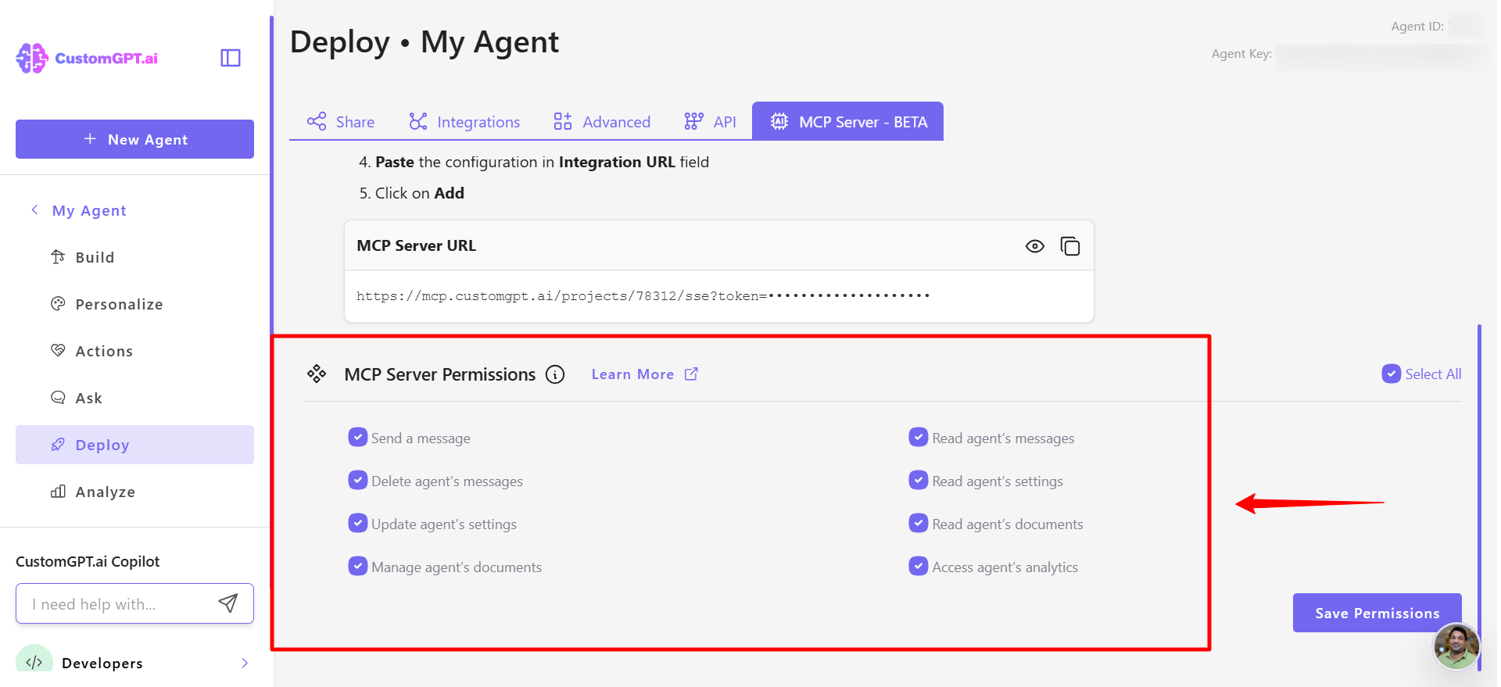Uncheck Access agent's analytics permission
Viewport: 1501px width, 687px height.
(x=919, y=566)
